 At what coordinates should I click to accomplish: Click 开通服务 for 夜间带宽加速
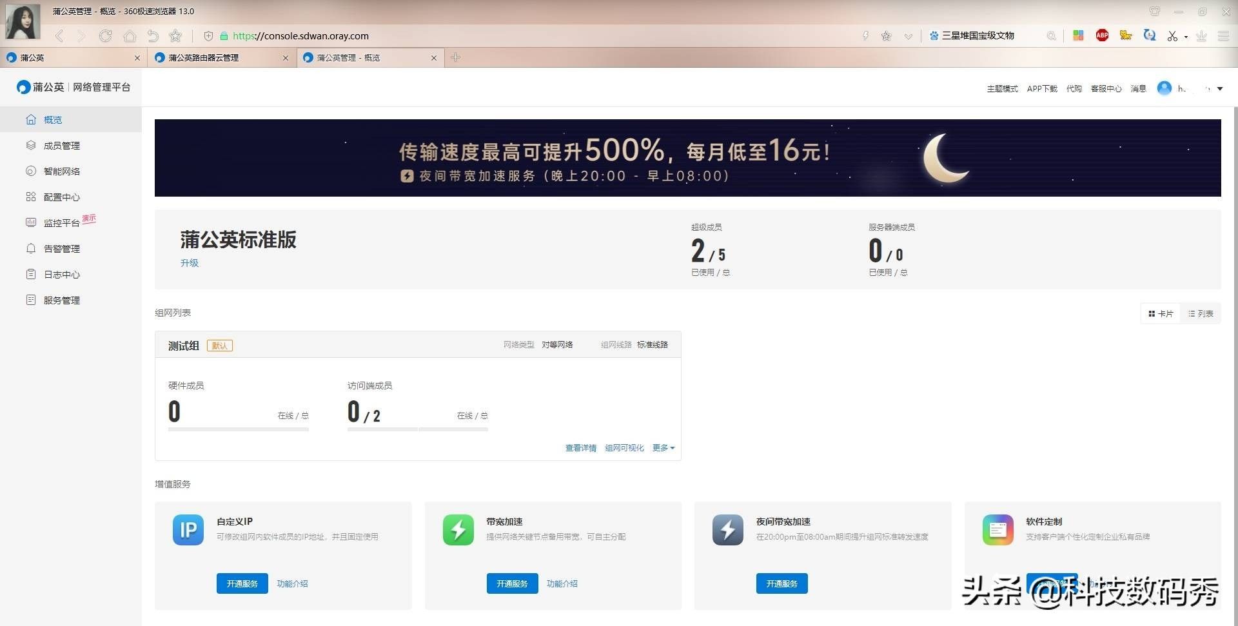click(x=782, y=583)
